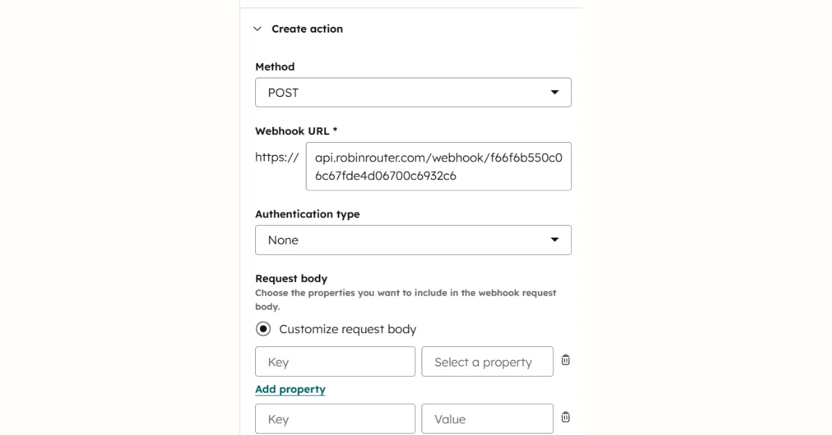Click the Method dropdown caret
Image resolution: width=832 pixels, height=435 pixels.
tap(554, 92)
